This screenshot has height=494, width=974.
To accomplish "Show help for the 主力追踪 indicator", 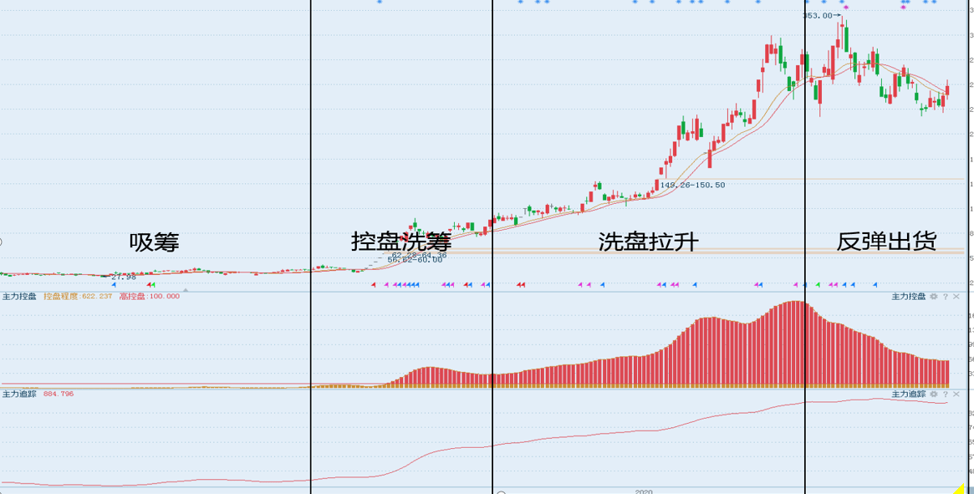I will (946, 394).
